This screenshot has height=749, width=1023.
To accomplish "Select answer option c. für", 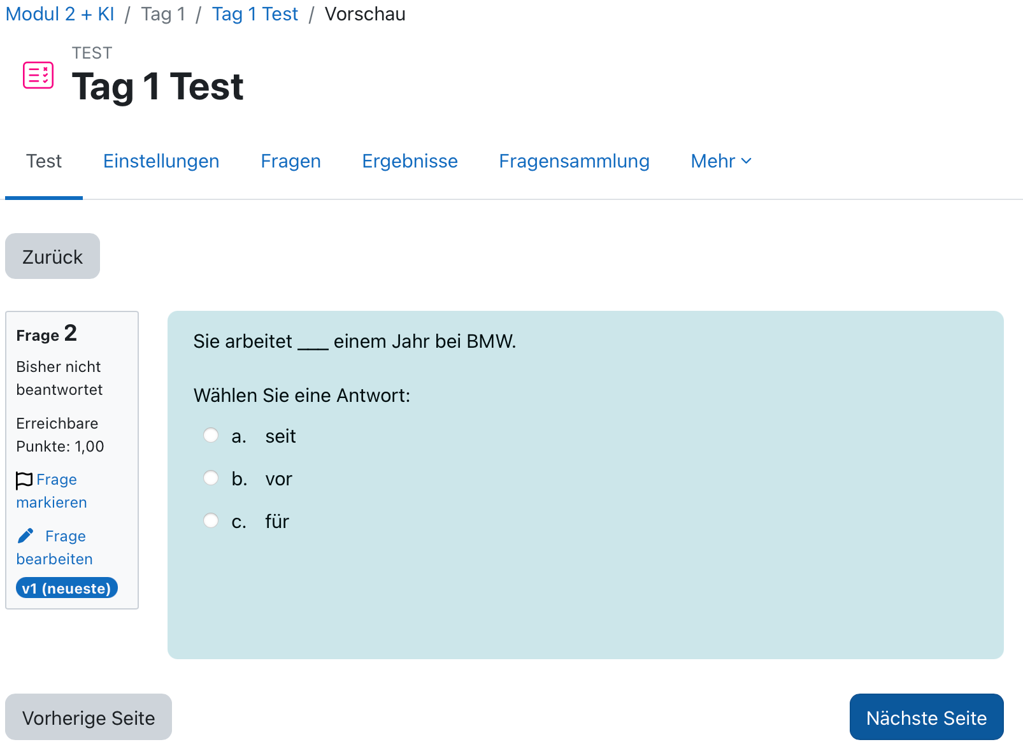I will [211, 520].
